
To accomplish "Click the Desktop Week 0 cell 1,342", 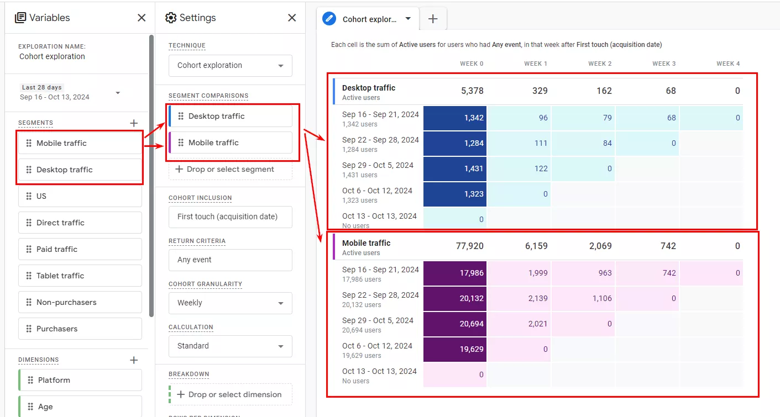I will coord(455,118).
